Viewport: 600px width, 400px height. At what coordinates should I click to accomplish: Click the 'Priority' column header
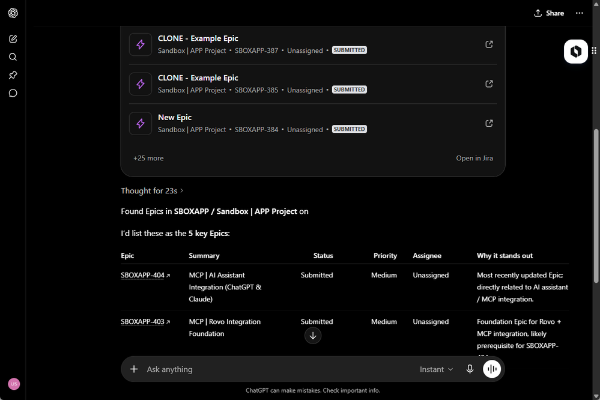[385, 256]
